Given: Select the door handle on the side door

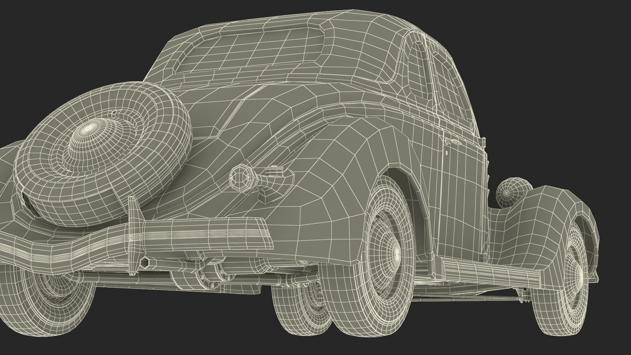Looking at the screenshot, I should [x=453, y=142].
